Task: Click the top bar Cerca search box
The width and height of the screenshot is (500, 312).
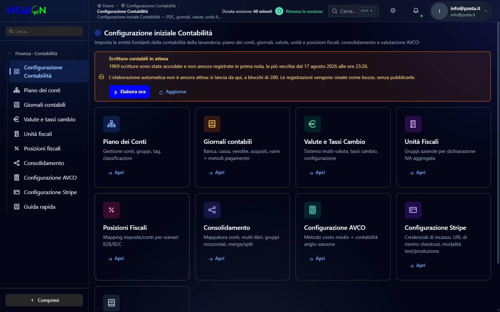Action: click(353, 11)
